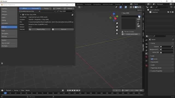Select the Add-ons tab in Preferences
This screenshot has height=98, width=175.
click(9, 27)
